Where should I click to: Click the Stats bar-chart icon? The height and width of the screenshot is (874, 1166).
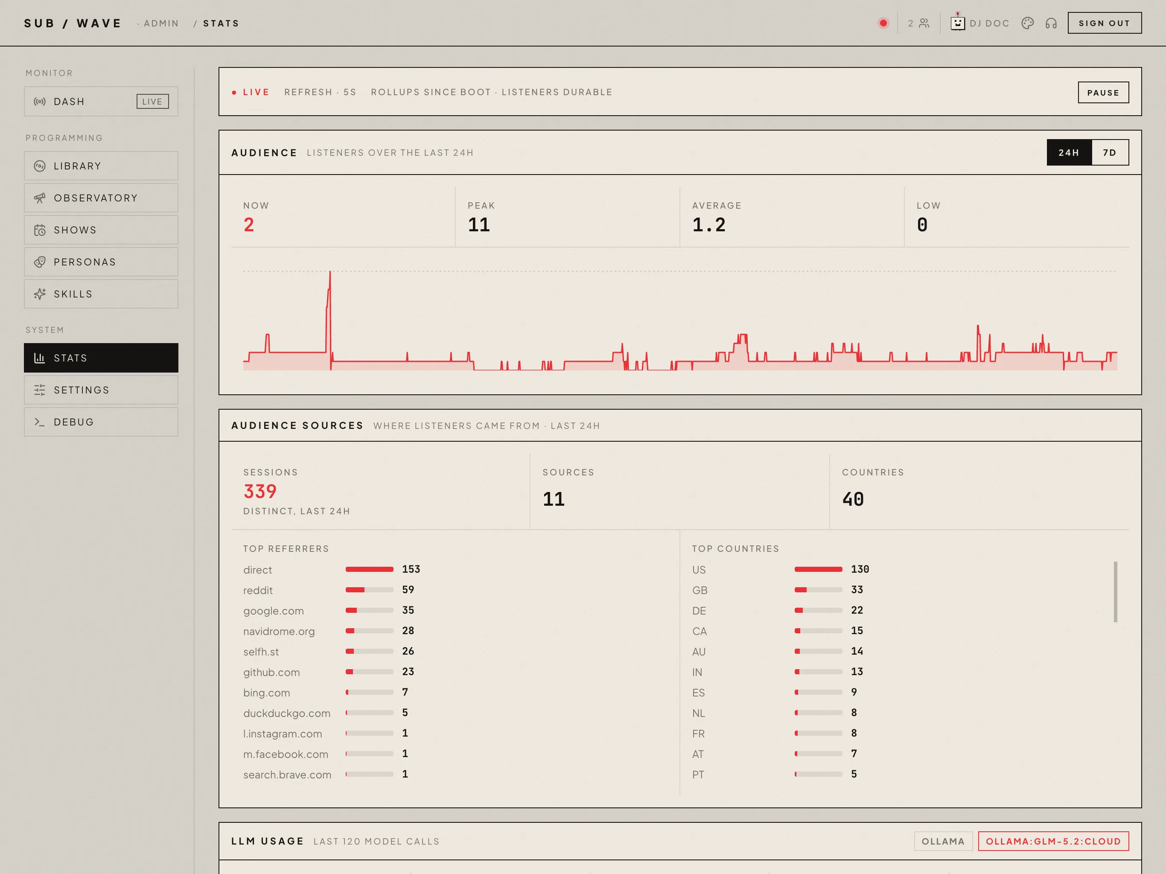pos(40,358)
